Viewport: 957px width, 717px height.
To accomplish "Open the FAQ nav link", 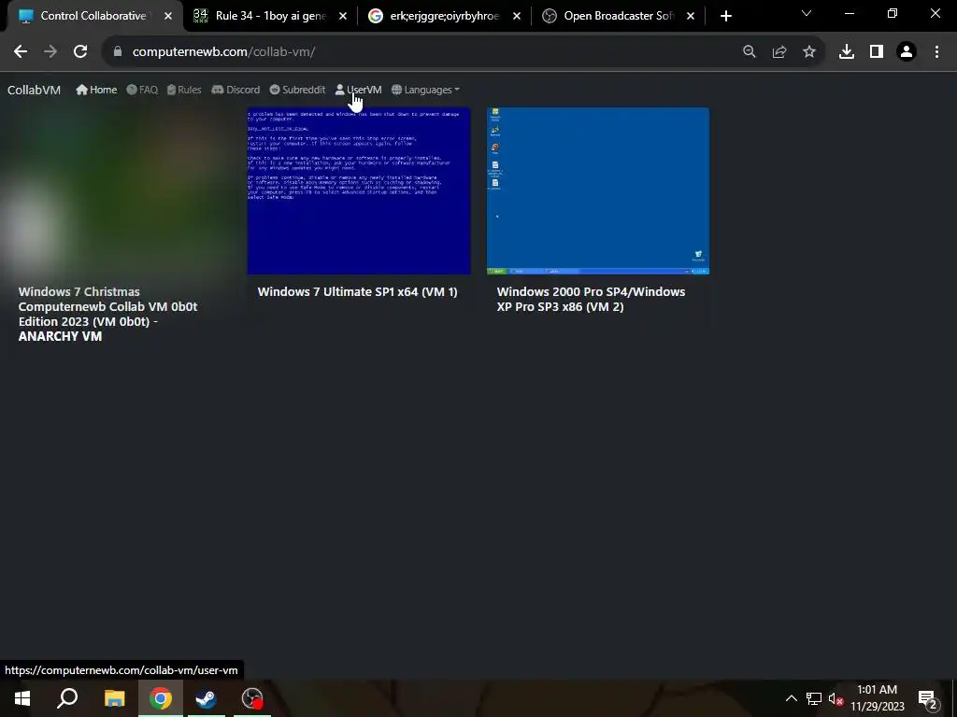I will point(142,90).
